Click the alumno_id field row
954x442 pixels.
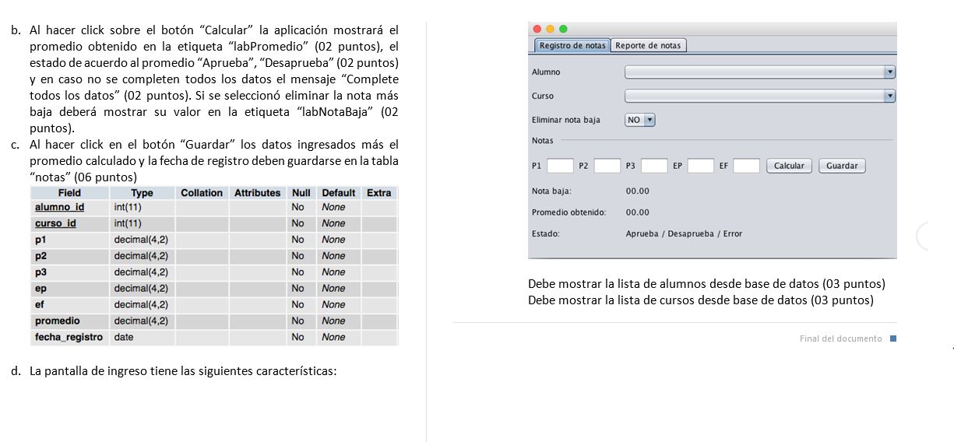pos(213,207)
